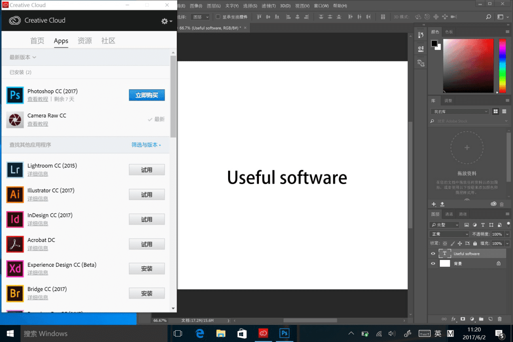Filter layers by adjustment layers icon
513x342 pixels.
pyautogui.click(x=475, y=225)
